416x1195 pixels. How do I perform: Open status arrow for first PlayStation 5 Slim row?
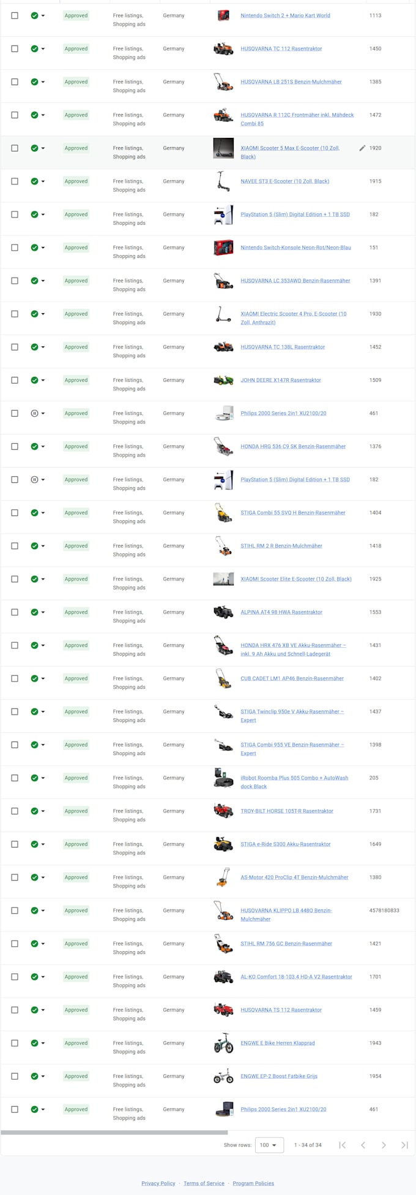coord(43,214)
